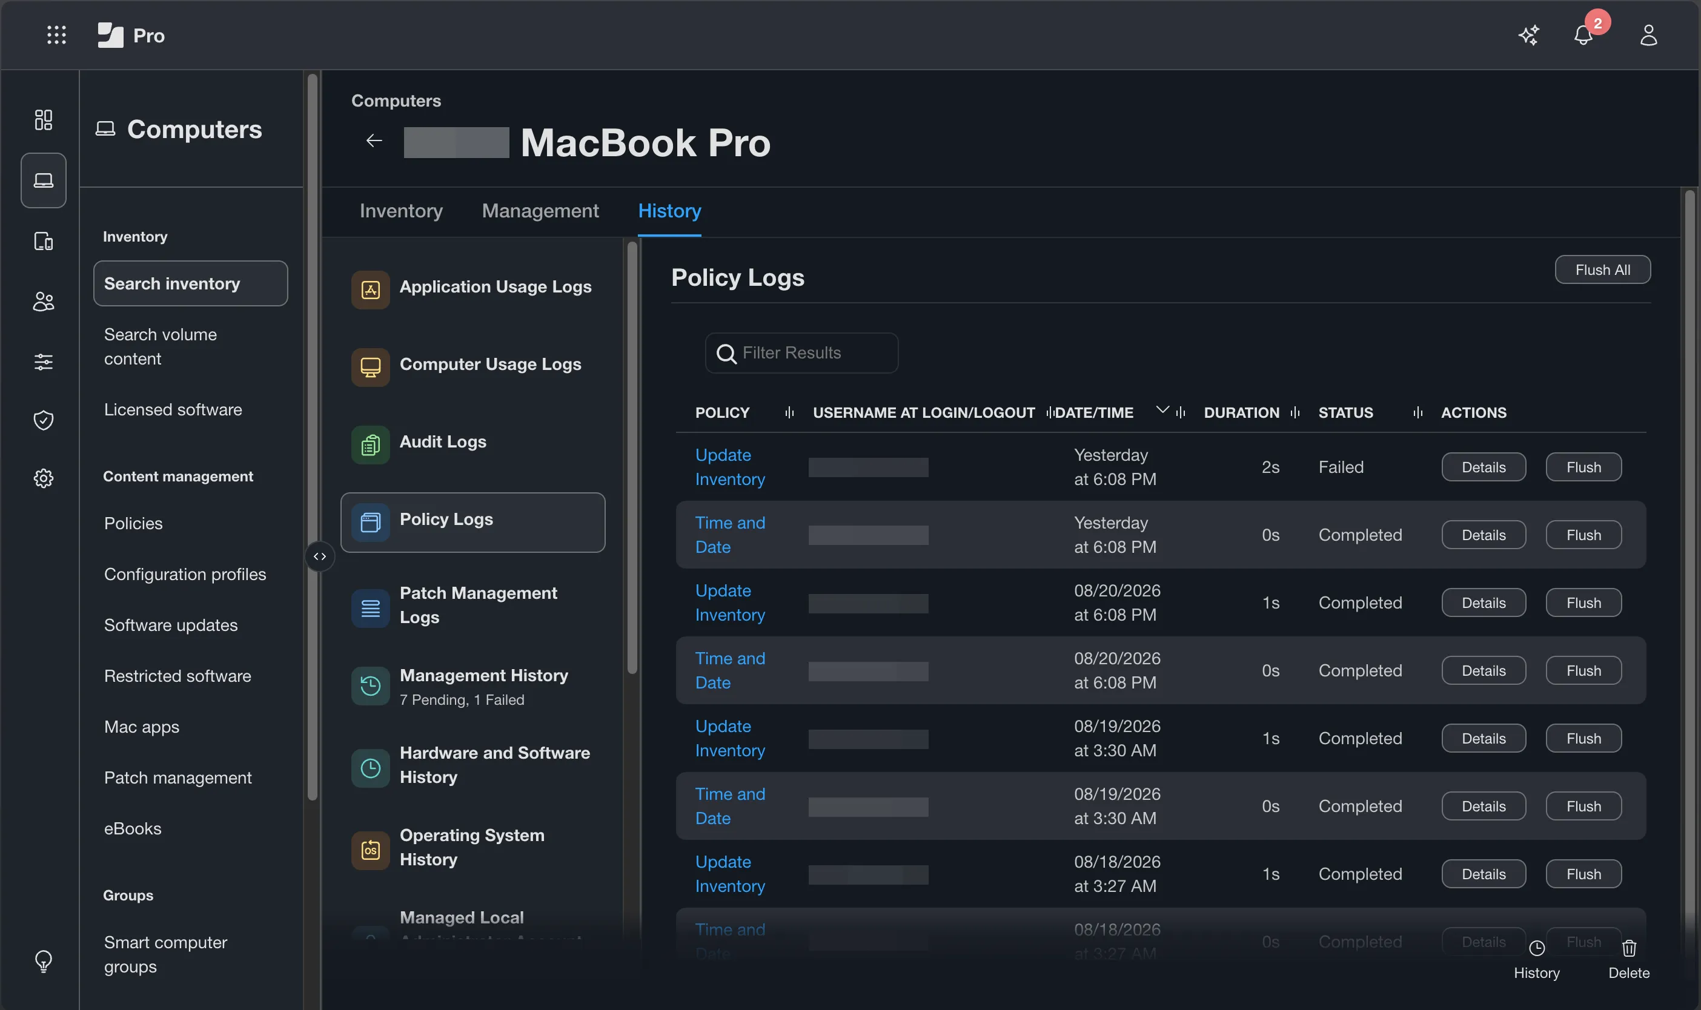Click the Application Usage Logs icon
Viewport: 1701px width, 1010px height.
point(370,290)
